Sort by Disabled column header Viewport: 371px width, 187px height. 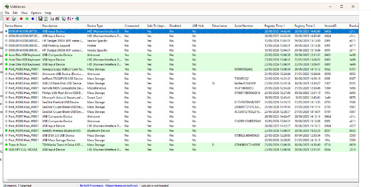(x=179, y=26)
